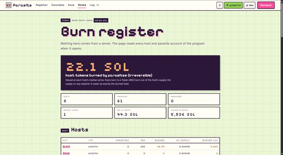The height and width of the screenshot is (155, 283).
Task: Open the Docs nav link
Action: click(71, 5)
